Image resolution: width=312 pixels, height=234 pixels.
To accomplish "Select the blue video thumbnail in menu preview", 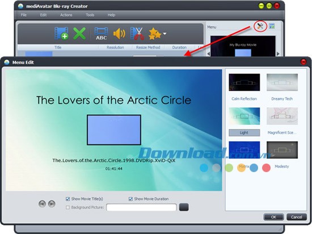I will (x=114, y=130).
